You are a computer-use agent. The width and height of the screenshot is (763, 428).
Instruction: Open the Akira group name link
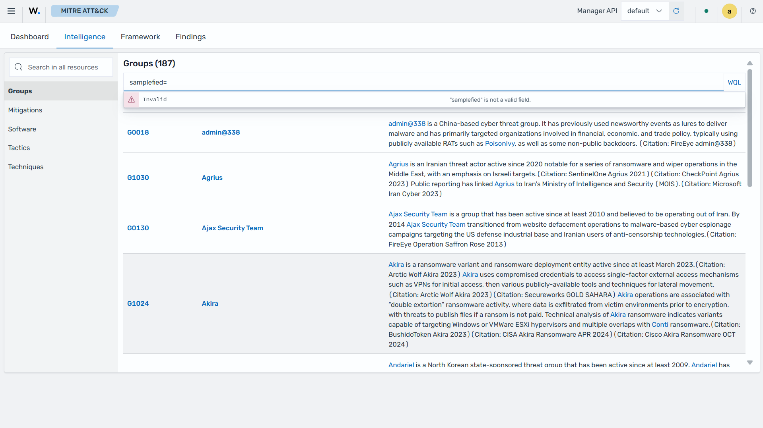pyautogui.click(x=210, y=304)
